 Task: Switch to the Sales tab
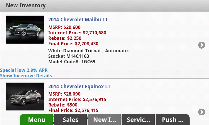point(70,120)
